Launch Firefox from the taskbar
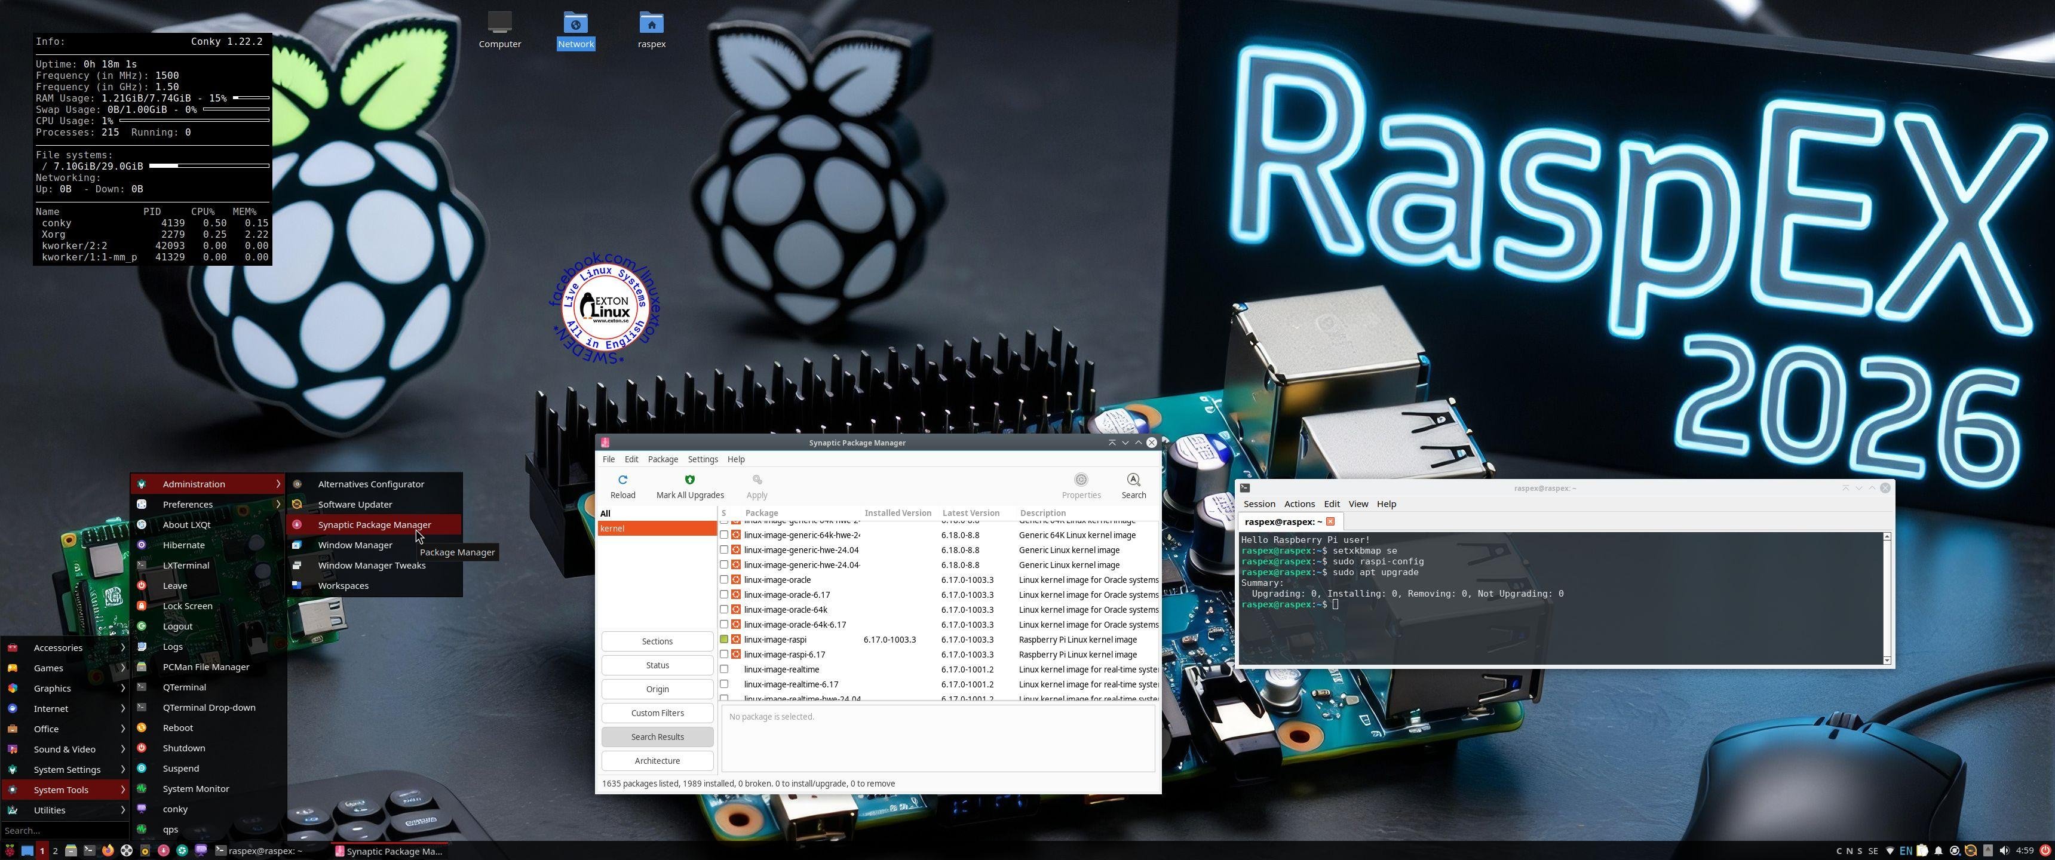 [x=108, y=851]
